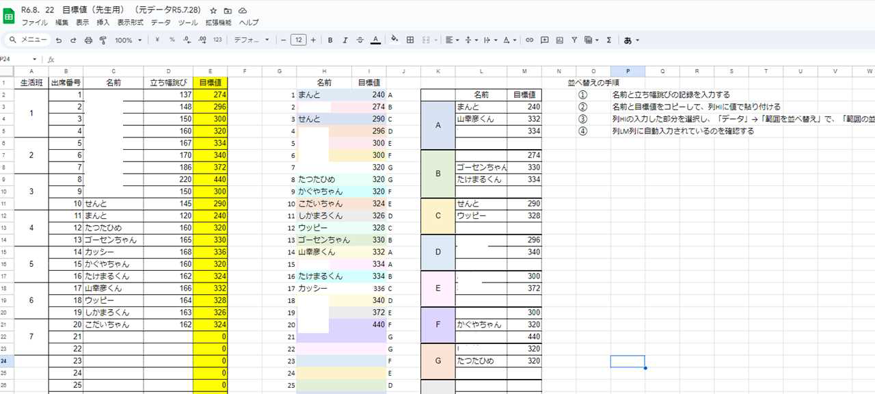Star this spreadsheet document
Screen dimensions: 875x394
pos(213,11)
